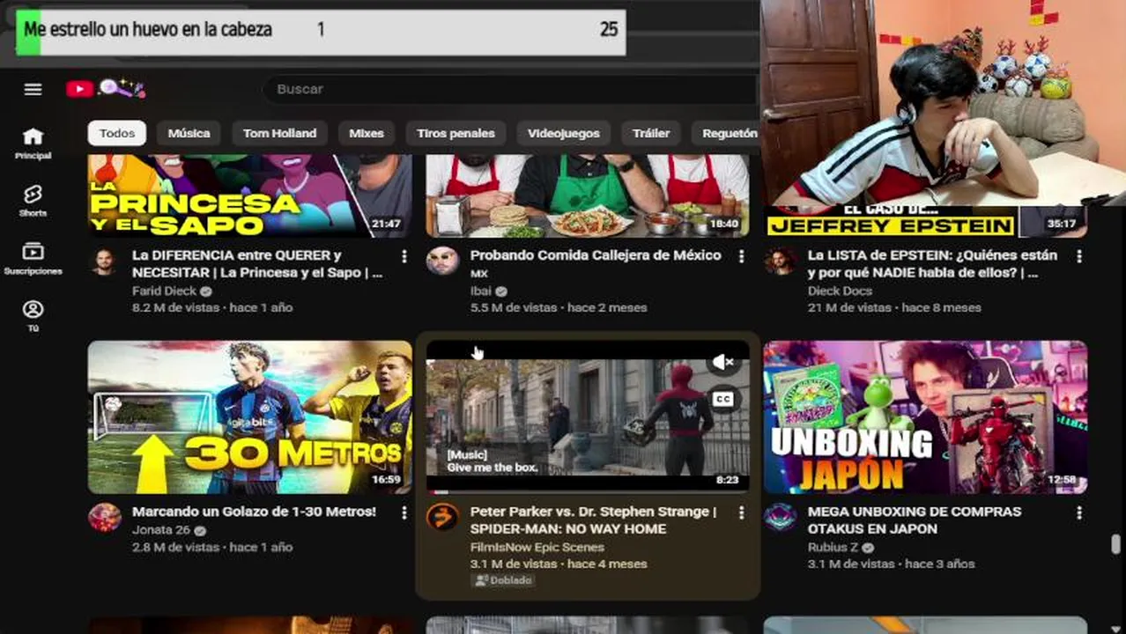Open Rubius Z channel avatar

(x=780, y=518)
